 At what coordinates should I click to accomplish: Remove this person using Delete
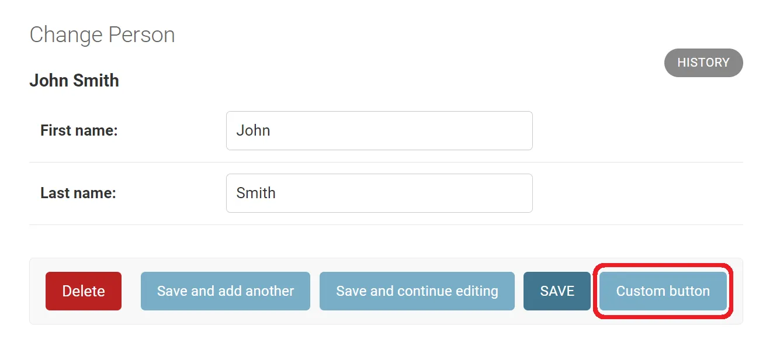[x=84, y=291]
